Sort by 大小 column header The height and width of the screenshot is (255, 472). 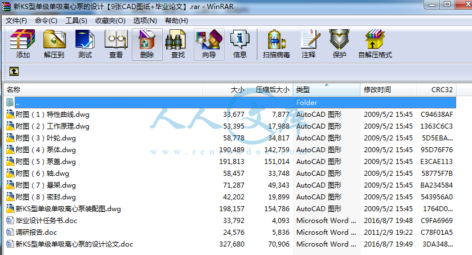(225, 89)
